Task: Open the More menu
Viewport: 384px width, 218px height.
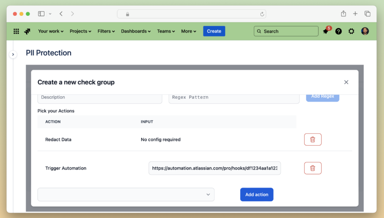Action: pos(188,31)
